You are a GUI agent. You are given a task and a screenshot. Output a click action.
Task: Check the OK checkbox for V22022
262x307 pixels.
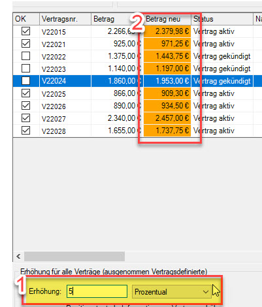(x=25, y=56)
